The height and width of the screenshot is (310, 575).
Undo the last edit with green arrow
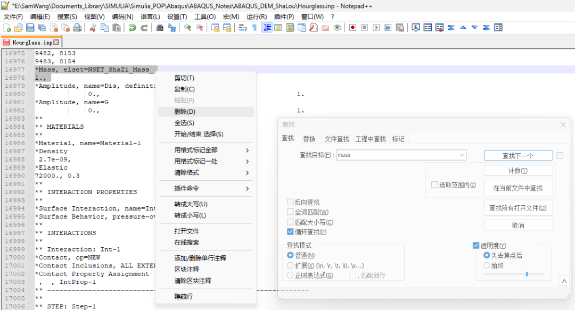click(x=133, y=28)
